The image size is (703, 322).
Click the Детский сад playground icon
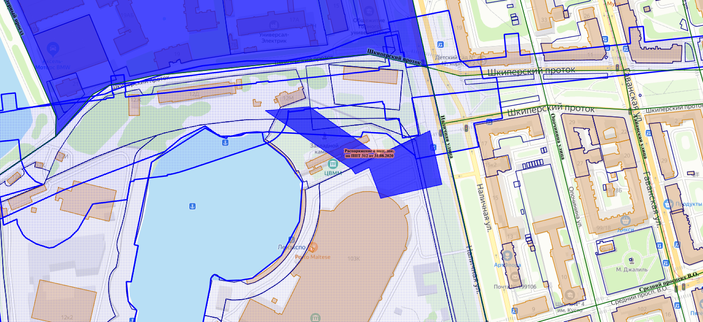tap(441, 44)
